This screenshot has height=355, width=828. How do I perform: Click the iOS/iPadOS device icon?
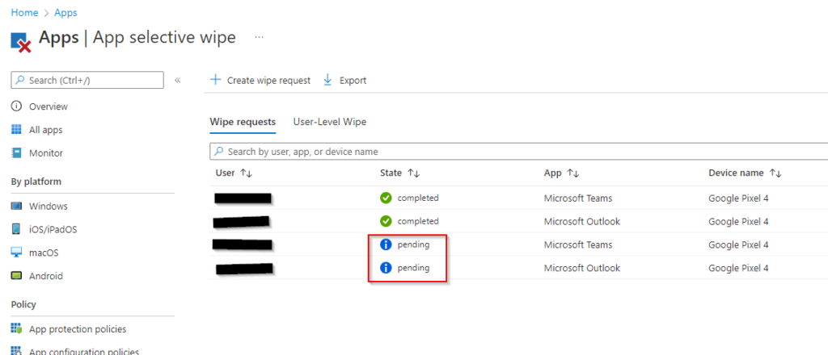click(x=16, y=230)
